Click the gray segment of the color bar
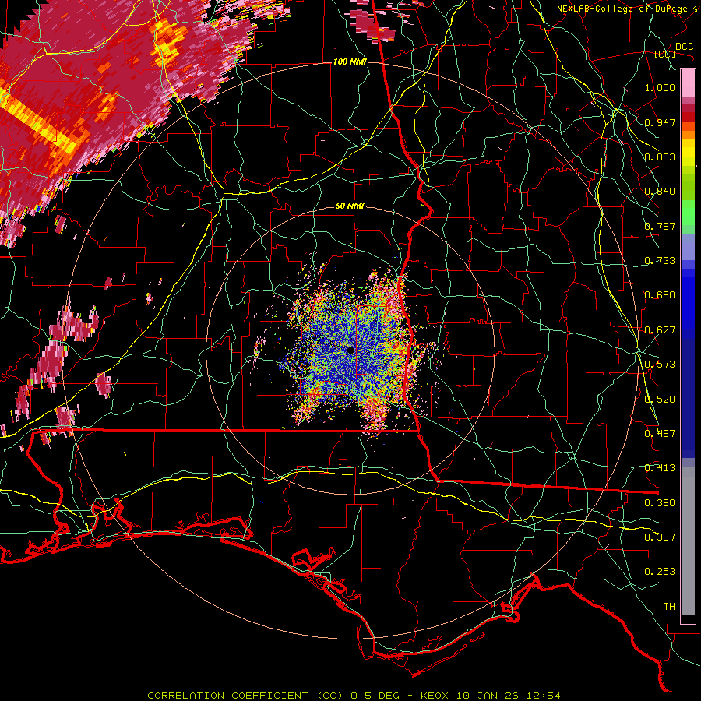The width and height of the screenshot is (701, 701). click(688, 541)
